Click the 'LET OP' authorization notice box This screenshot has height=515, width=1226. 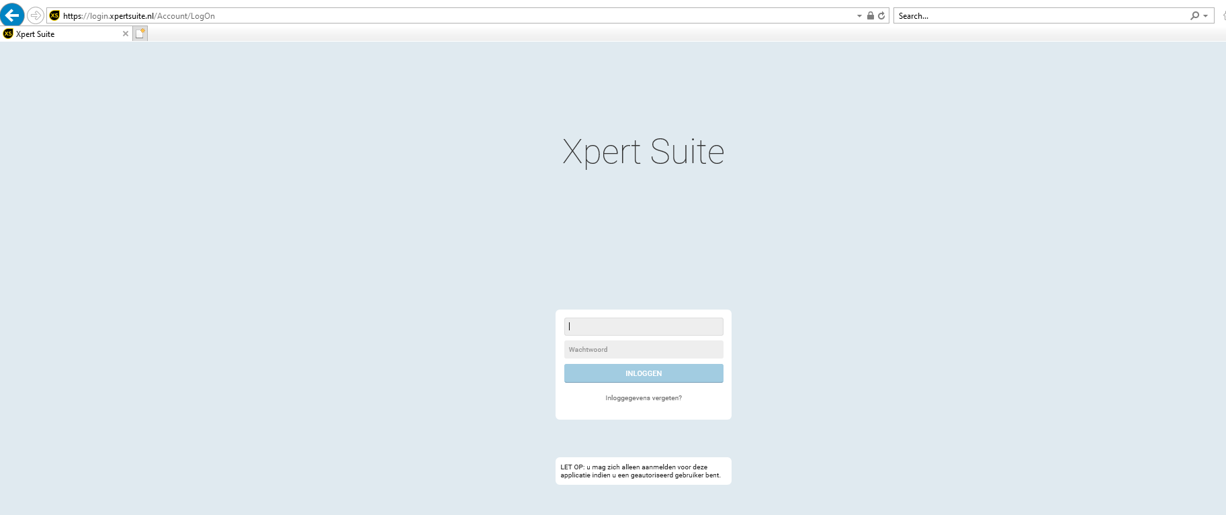643,471
